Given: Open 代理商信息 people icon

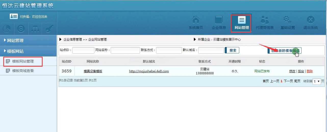Looking at the screenshot, I should (265, 20).
